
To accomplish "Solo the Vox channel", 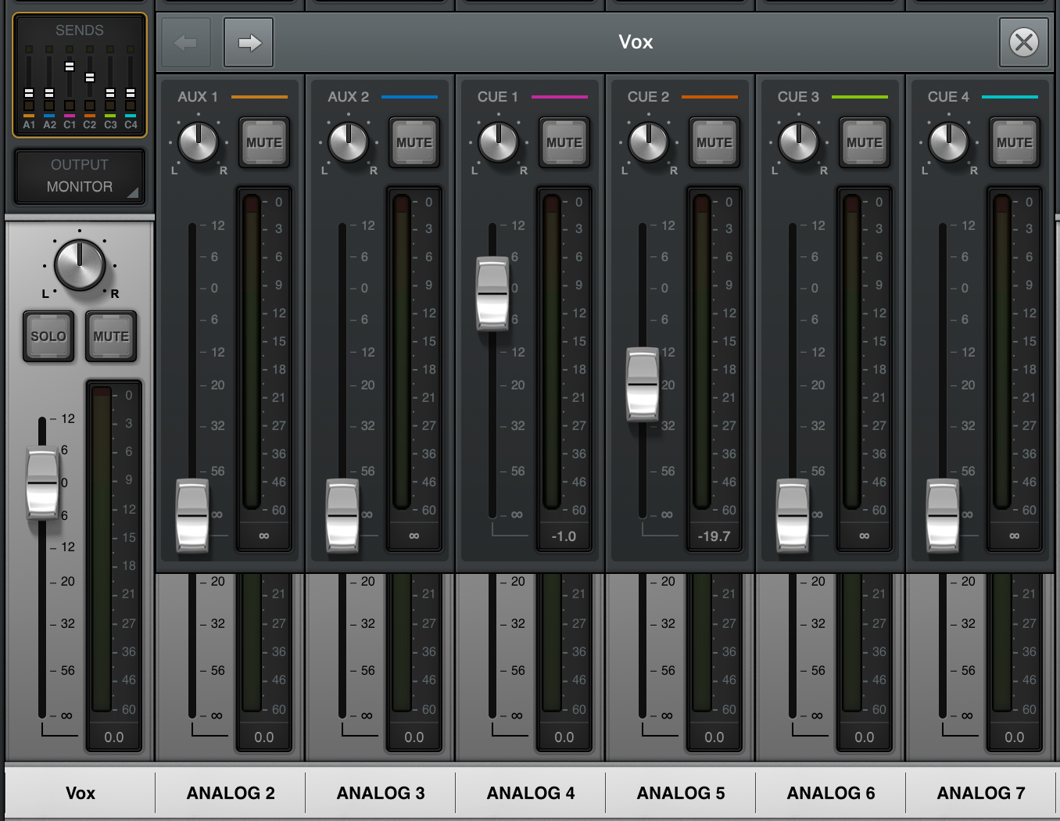I will click(48, 336).
